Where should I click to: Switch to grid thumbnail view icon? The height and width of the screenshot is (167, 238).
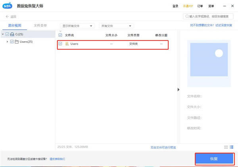point(226,147)
